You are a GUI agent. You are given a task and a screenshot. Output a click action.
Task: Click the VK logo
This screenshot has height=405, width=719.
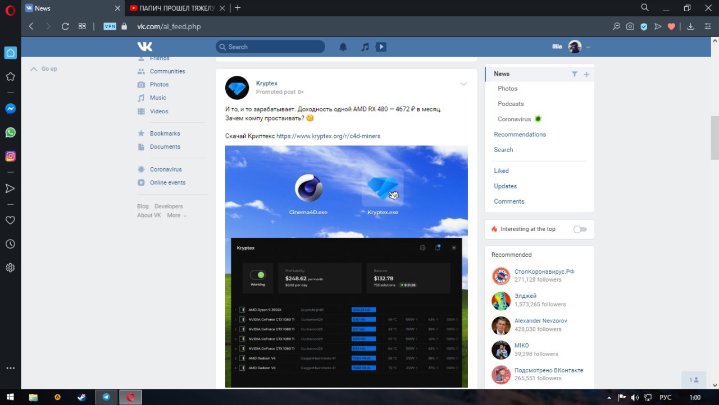[145, 47]
